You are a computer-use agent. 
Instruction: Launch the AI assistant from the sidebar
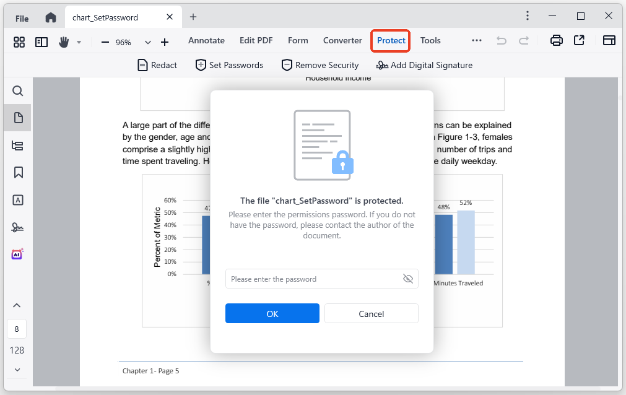tap(18, 254)
